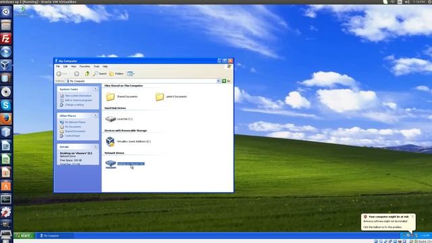Click the green Go button

tap(226, 81)
